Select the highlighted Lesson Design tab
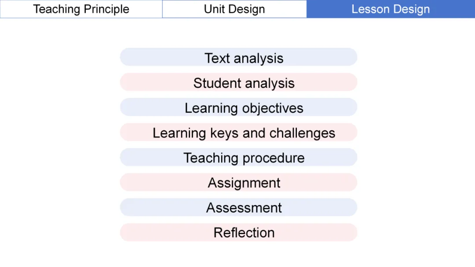475x267 pixels. [391, 9]
